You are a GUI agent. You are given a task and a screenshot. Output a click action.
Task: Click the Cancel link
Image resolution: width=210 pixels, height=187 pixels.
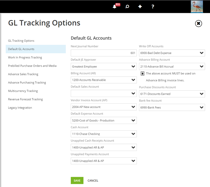[x=93, y=181]
